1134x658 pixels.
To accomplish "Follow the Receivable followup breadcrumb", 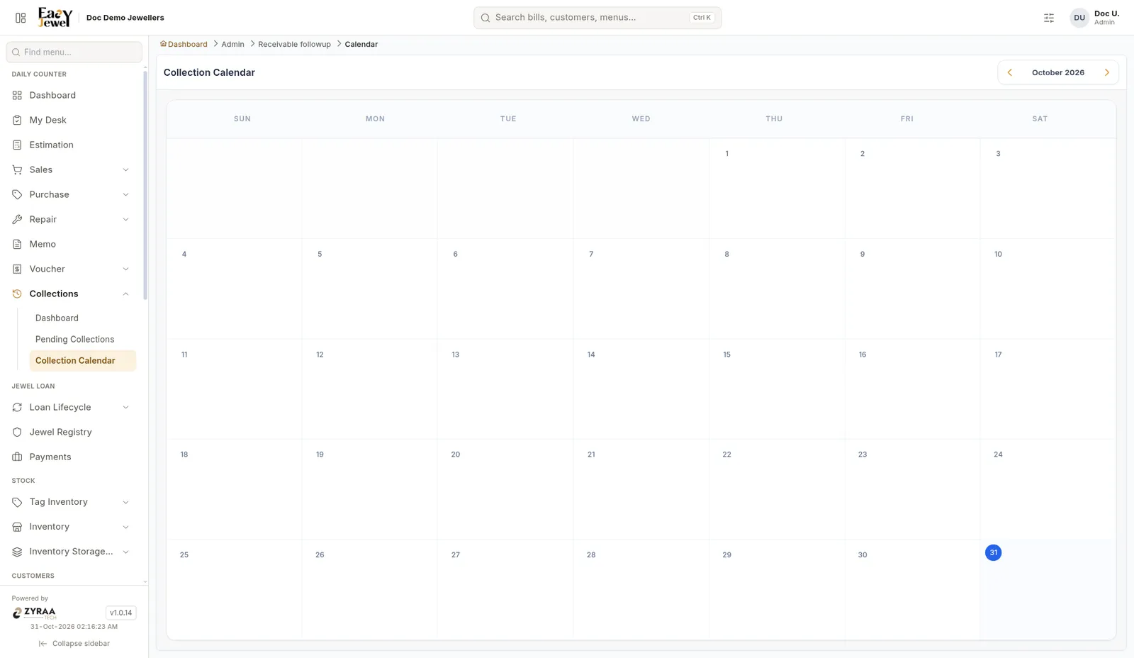I will pos(294,44).
